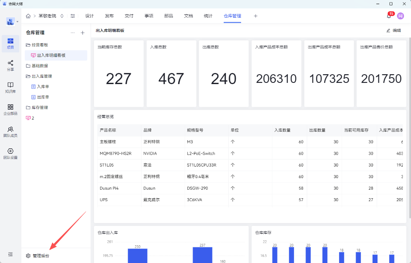The image size is (411, 263).
Task: Switch to the 统计 tab
Action: point(208,16)
